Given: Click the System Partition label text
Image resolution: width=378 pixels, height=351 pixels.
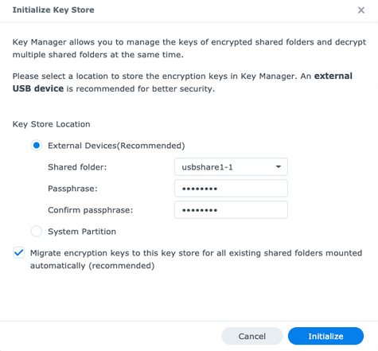Looking at the screenshot, I should pyautogui.click(x=82, y=232).
